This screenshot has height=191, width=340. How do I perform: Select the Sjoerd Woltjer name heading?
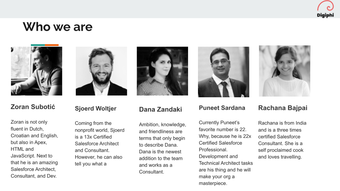pyautogui.click(x=95, y=109)
